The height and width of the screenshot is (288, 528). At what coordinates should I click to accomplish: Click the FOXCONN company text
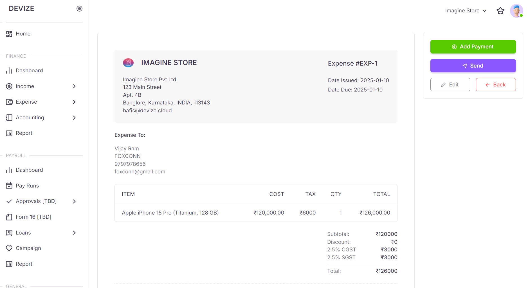click(x=127, y=156)
